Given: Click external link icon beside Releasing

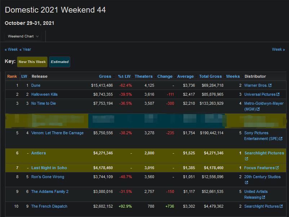Looking at the screenshot, I should tap(263, 197).
